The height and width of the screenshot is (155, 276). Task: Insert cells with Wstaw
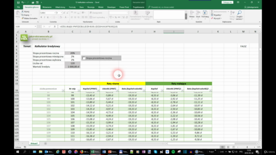pyautogui.click(x=192, y=15)
